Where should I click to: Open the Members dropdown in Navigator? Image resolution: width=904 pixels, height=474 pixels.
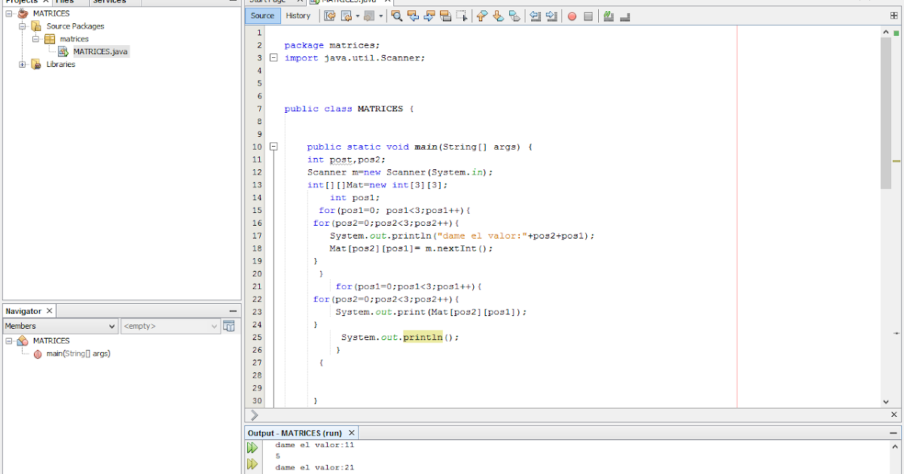(113, 326)
